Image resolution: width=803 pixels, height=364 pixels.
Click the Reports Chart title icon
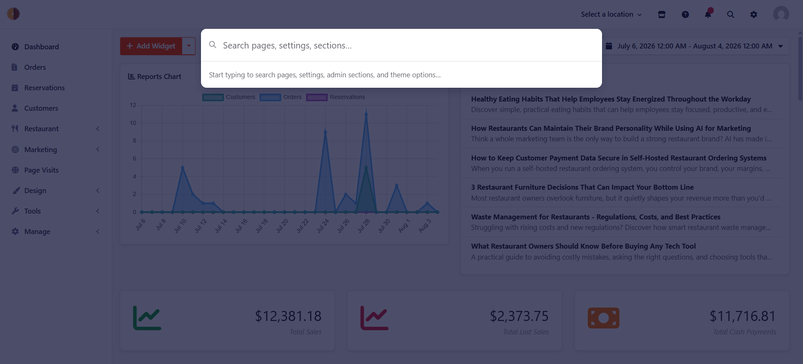[131, 76]
